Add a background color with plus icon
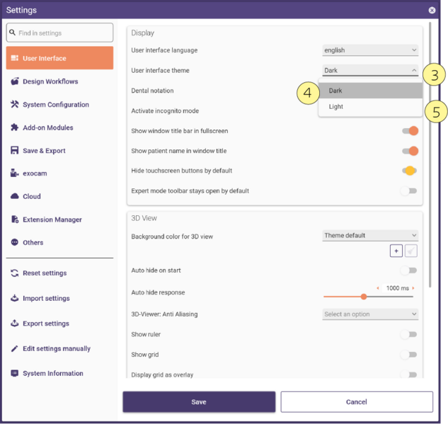Screen dimensions: 448x424 (396, 251)
